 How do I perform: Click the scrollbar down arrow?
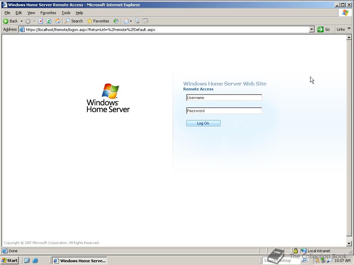tap(349, 243)
